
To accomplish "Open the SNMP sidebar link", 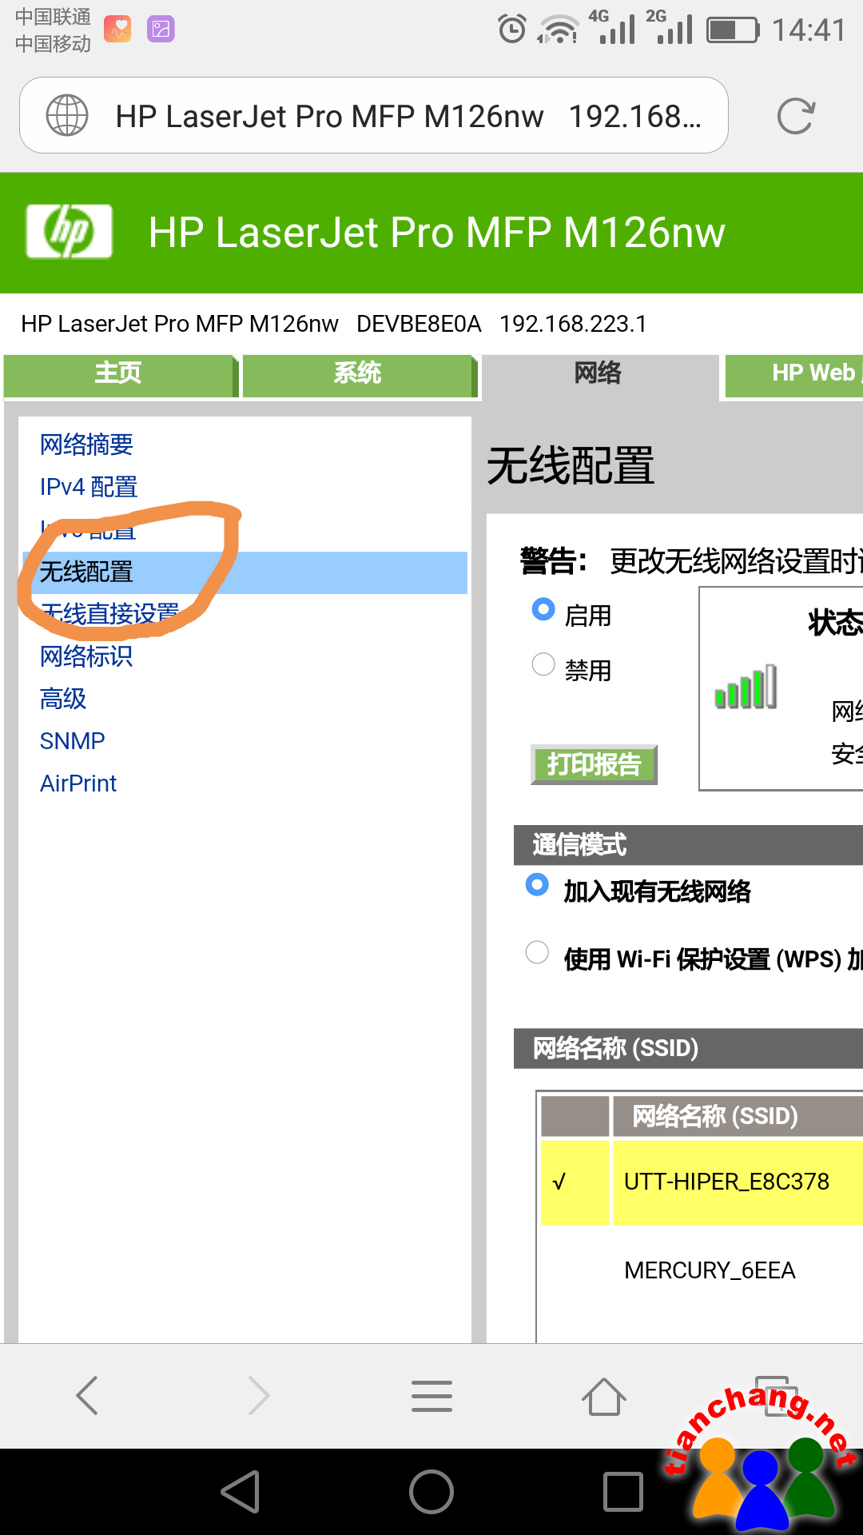I will (x=73, y=741).
